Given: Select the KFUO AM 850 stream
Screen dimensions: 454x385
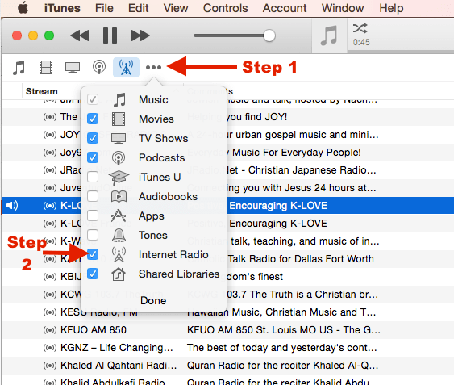Looking at the screenshot, I should tap(94, 330).
